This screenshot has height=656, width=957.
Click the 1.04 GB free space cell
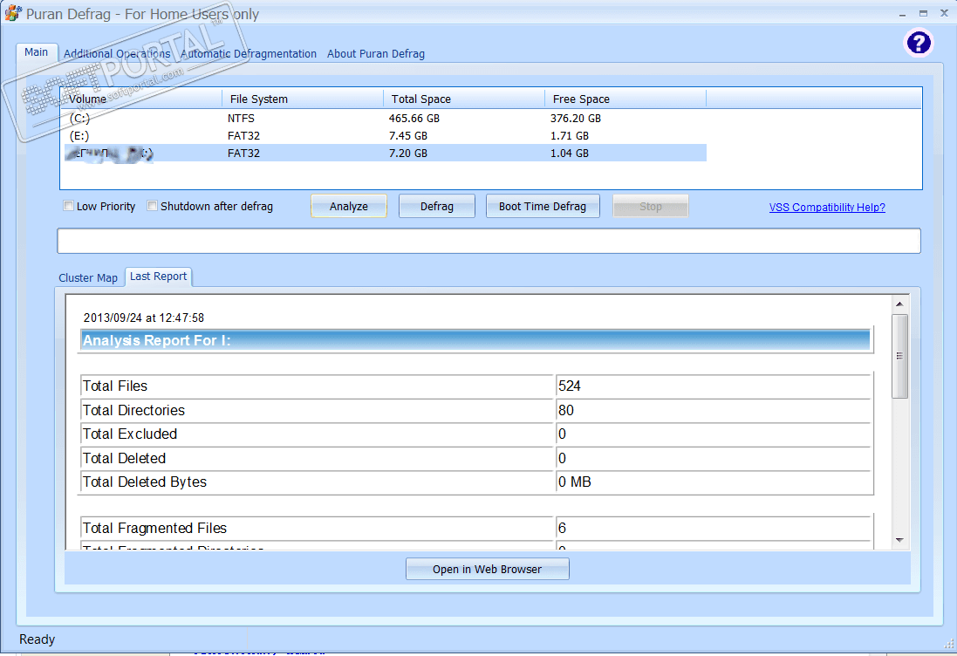(570, 154)
